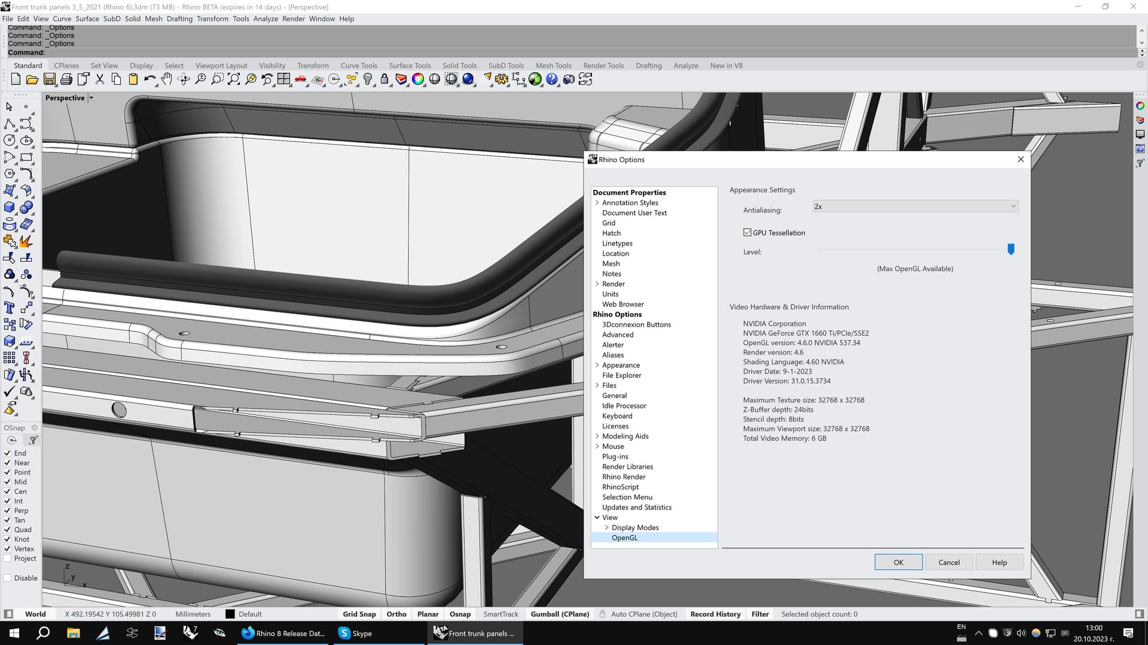The height and width of the screenshot is (645, 1148).
Task: Open the Transform toolbar tab
Action: (x=313, y=66)
